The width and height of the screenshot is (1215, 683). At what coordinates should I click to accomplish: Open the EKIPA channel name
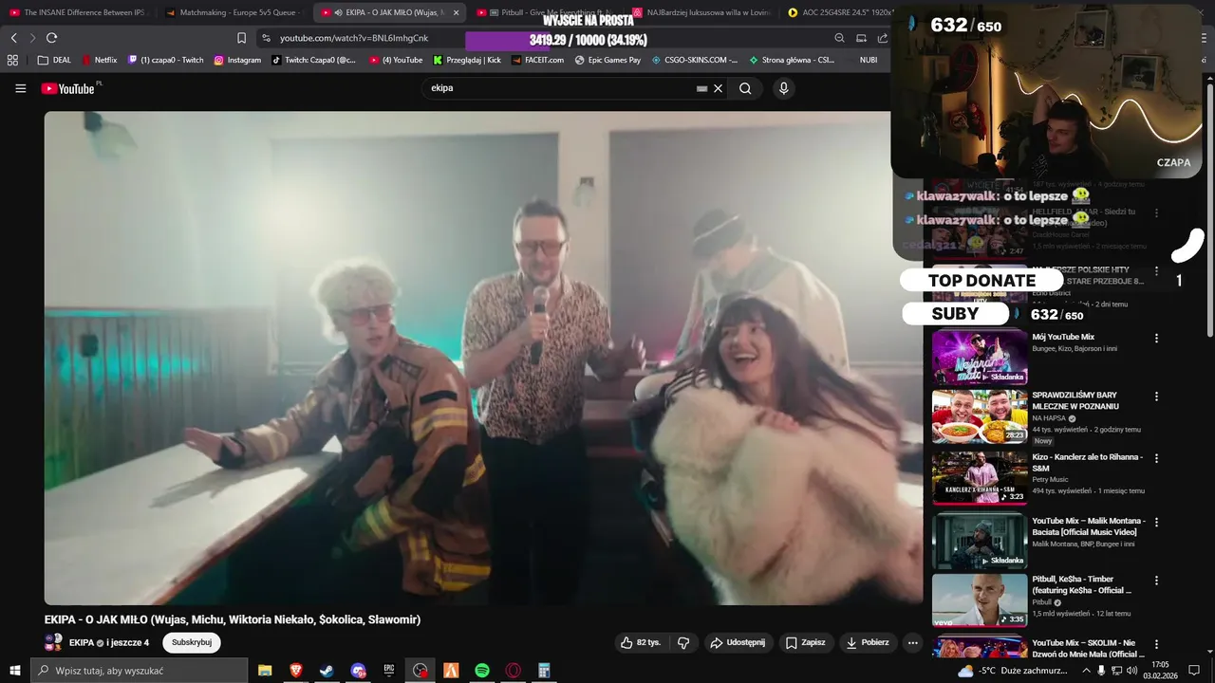tap(82, 642)
